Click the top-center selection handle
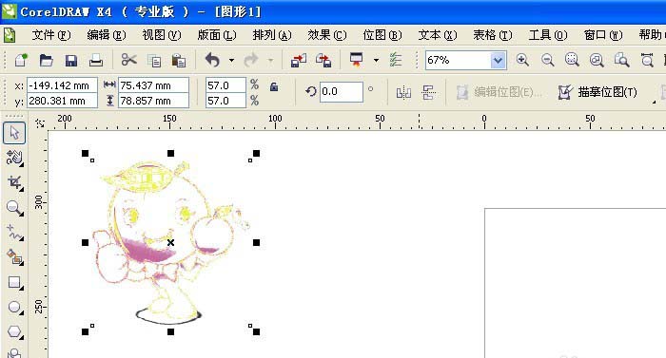 click(170, 153)
